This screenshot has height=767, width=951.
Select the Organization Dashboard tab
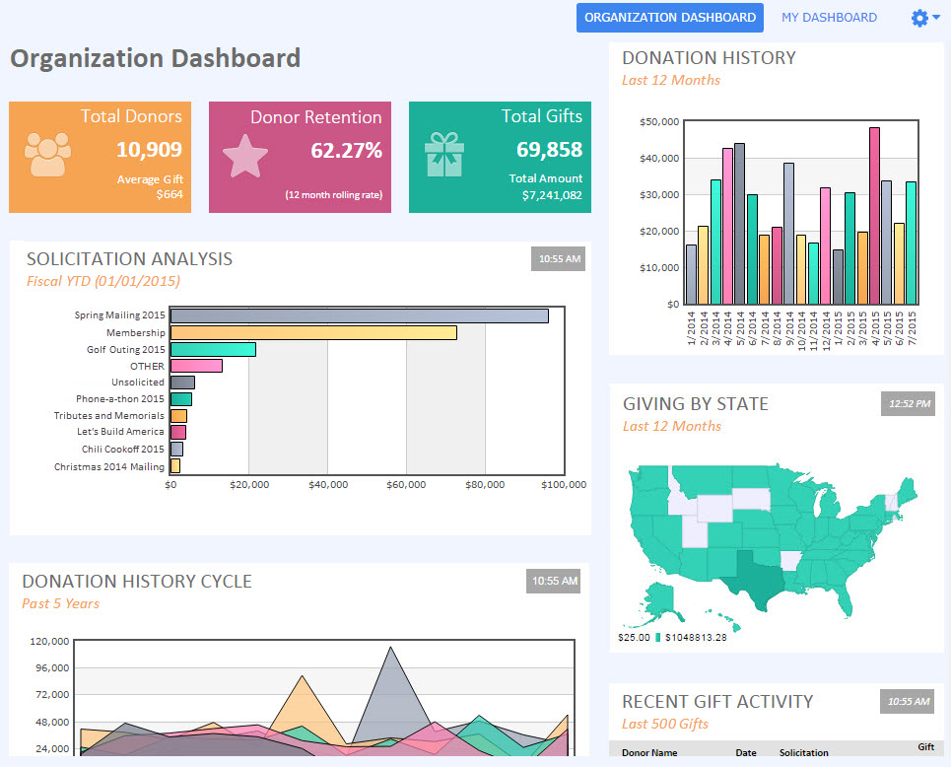pos(669,18)
